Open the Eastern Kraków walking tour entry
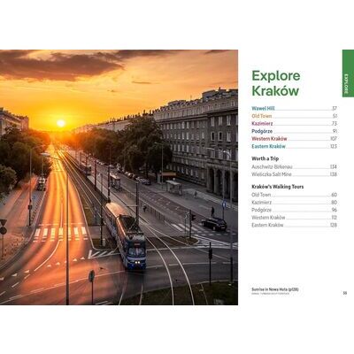Image resolution: width=354 pixels, height=354 pixels. [294, 225]
